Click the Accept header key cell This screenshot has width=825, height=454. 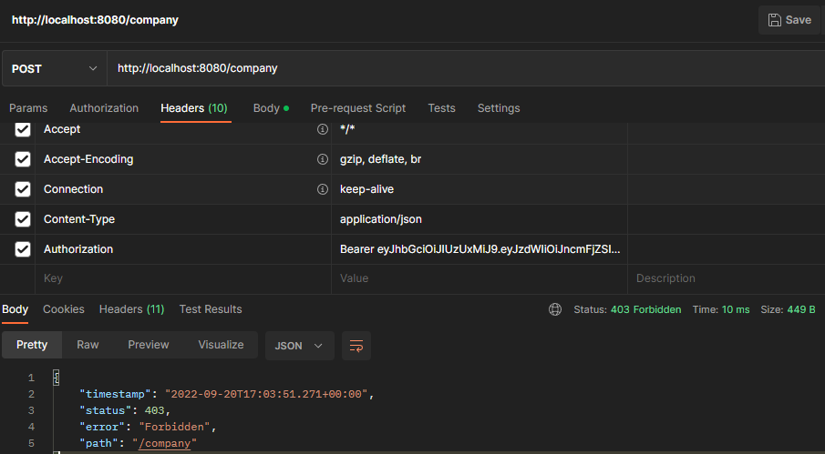click(x=183, y=129)
